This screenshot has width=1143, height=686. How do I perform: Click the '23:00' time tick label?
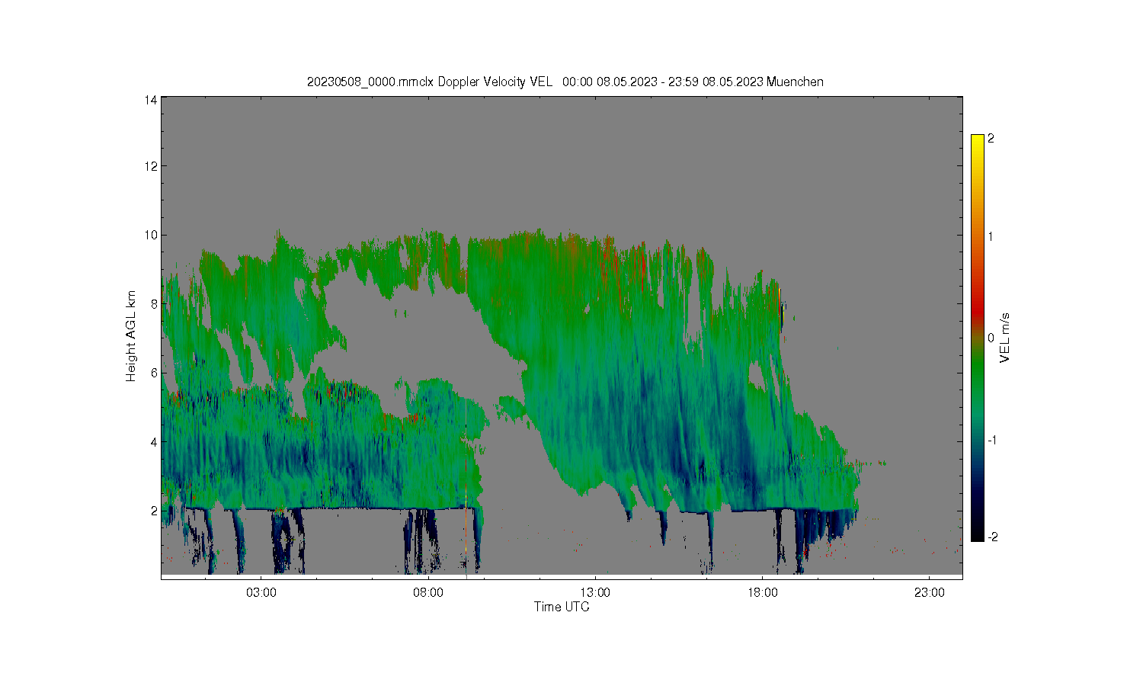click(929, 592)
